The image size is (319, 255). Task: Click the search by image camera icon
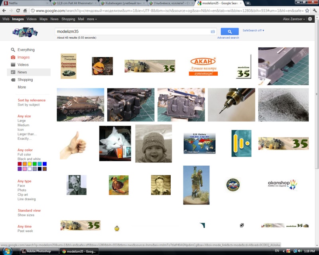(x=213, y=31)
